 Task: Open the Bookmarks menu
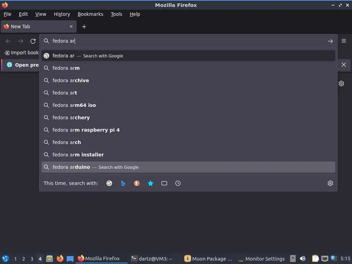click(90, 14)
